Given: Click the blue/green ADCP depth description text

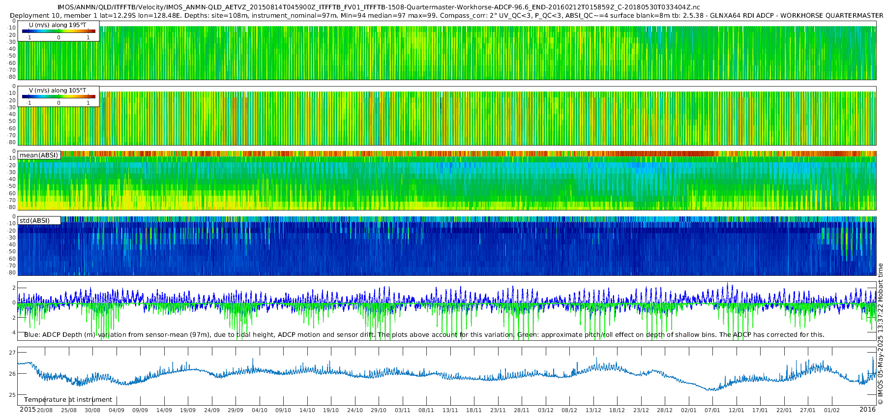Looking at the screenshot, I should (x=424, y=334).
